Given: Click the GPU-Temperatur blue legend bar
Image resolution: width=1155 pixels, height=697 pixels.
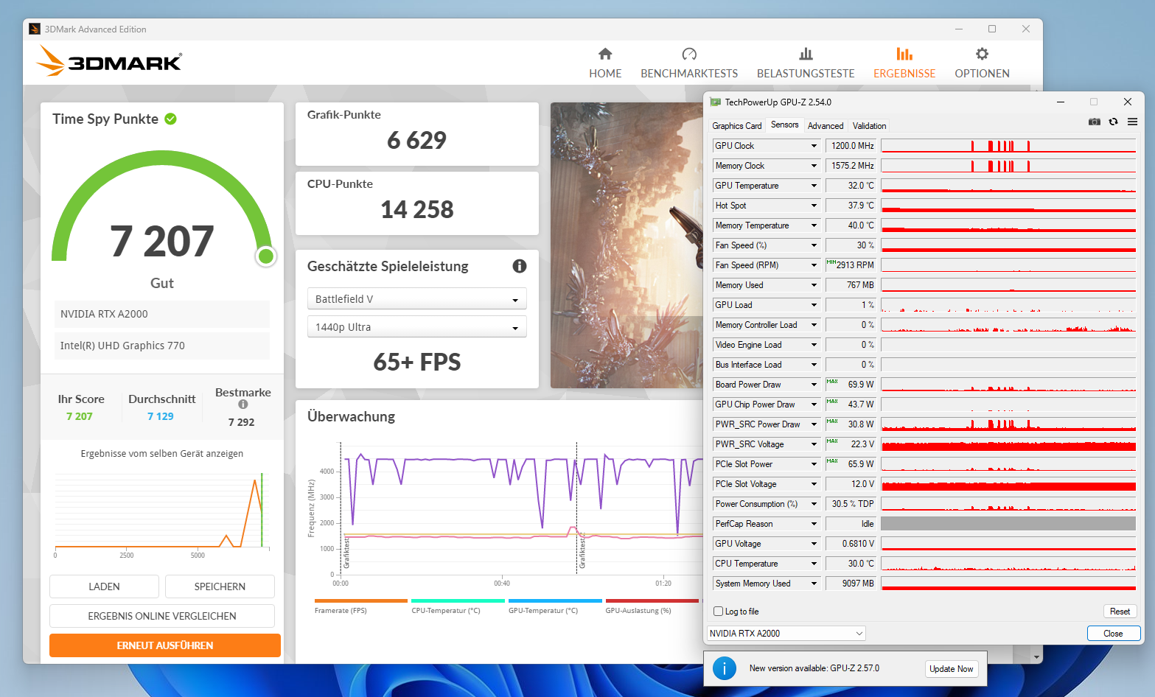Looking at the screenshot, I should 555,601.
